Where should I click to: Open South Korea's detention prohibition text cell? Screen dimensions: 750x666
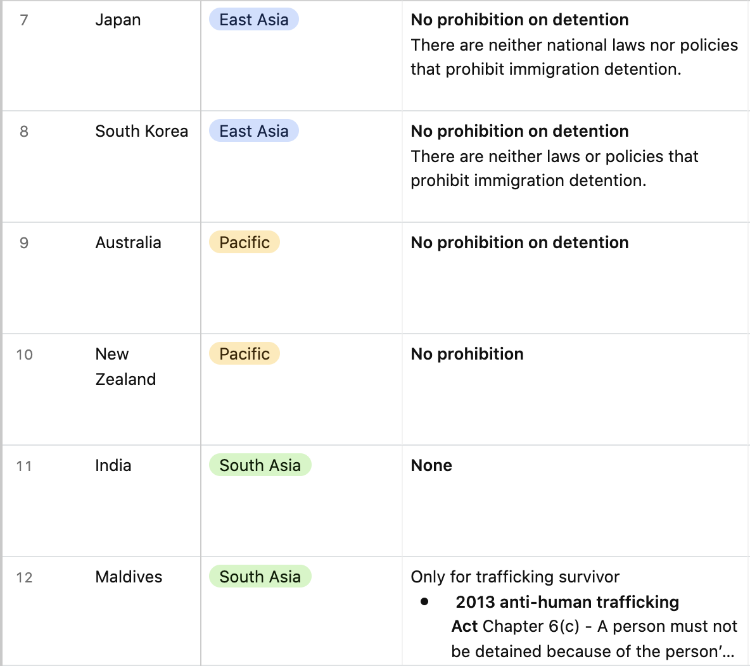(x=576, y=167)
